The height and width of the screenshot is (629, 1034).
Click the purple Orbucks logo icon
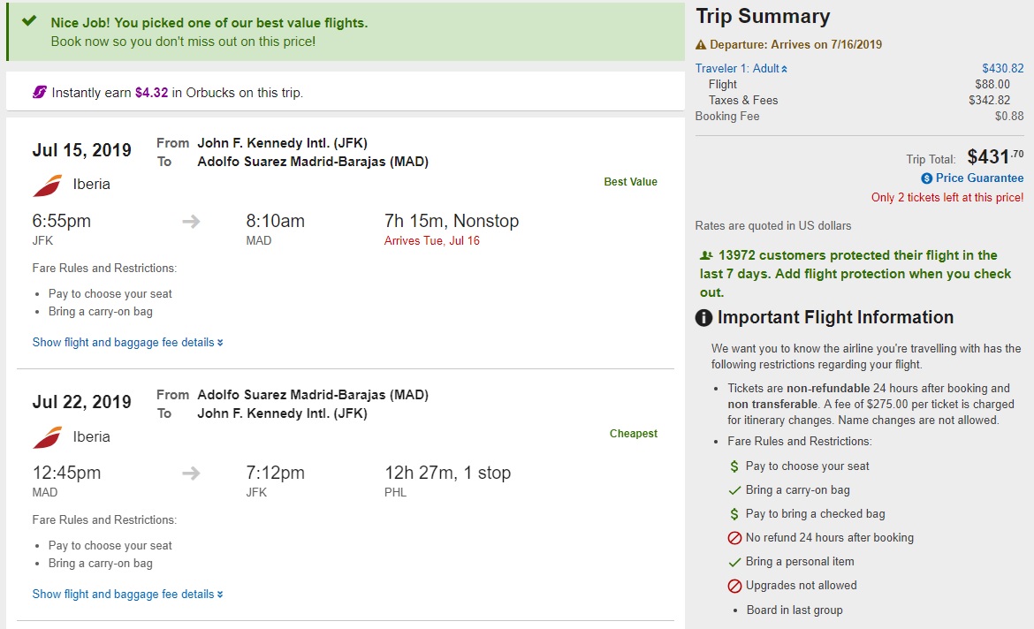tap(40, 92)
